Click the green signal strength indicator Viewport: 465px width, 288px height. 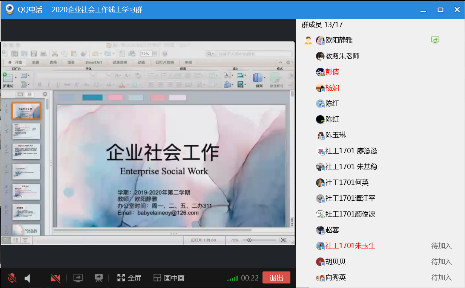click(x=232, y=279)
